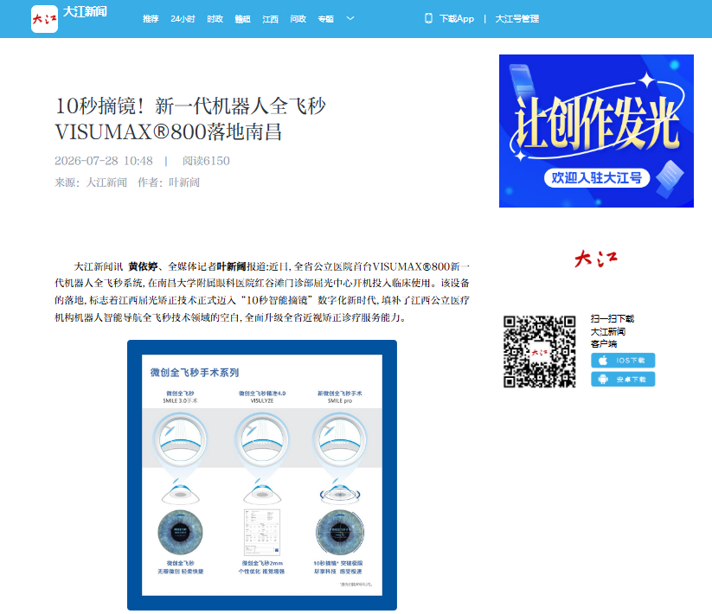Click the 来源：大江新闻 source text
Image resolution: width=712 pixels, height=614 pixels.
[x=91, y=182]
